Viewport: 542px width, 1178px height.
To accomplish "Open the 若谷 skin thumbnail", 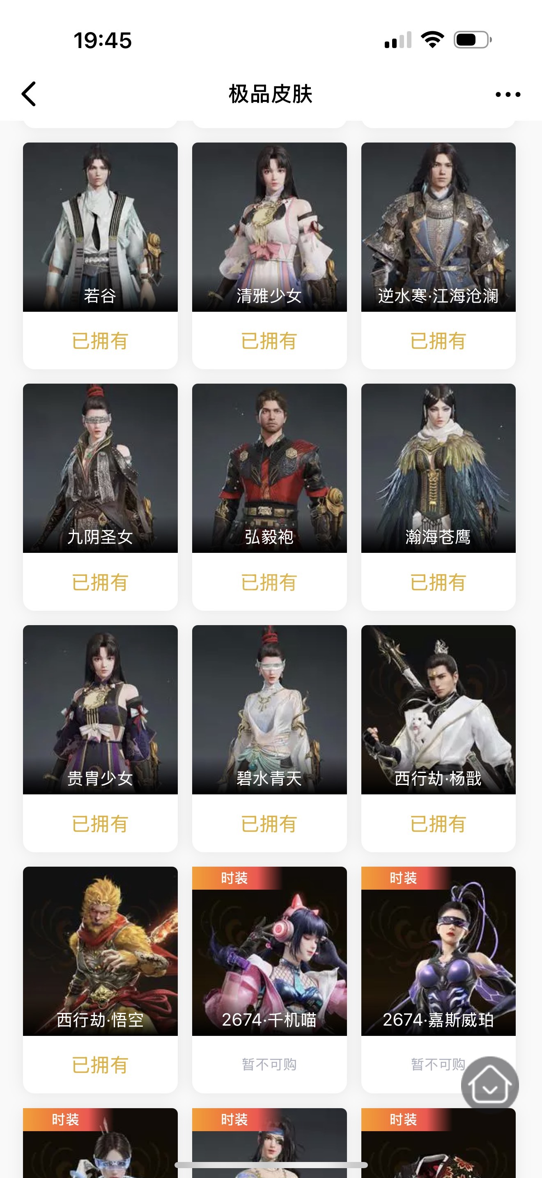I will pyautogui.click(x=100, y=227).
